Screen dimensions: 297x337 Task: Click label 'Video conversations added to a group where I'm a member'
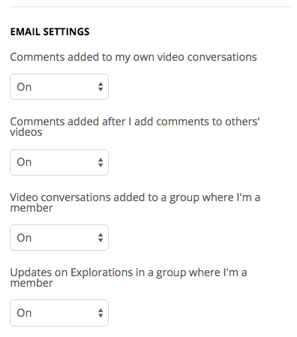click(x=135, y=203)
